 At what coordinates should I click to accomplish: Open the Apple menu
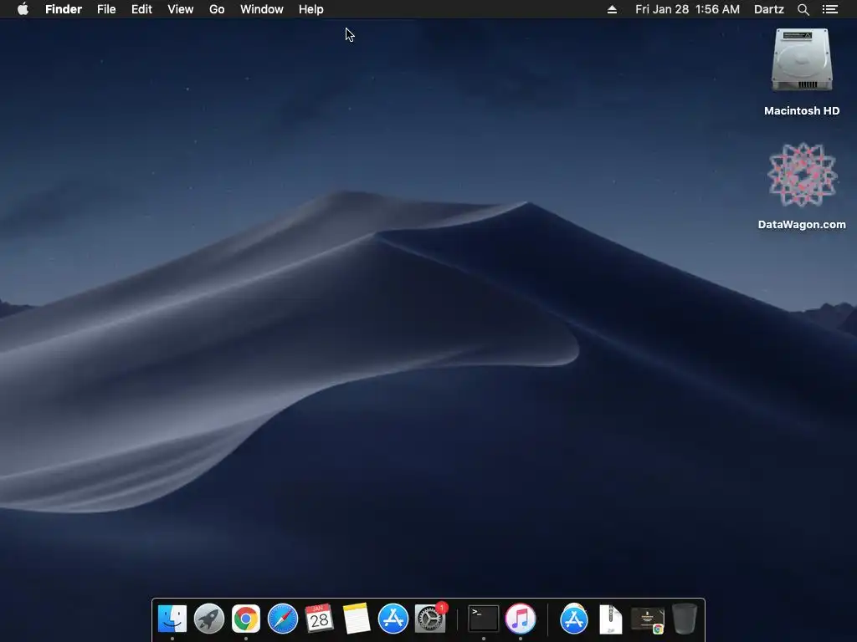[23, 9]
